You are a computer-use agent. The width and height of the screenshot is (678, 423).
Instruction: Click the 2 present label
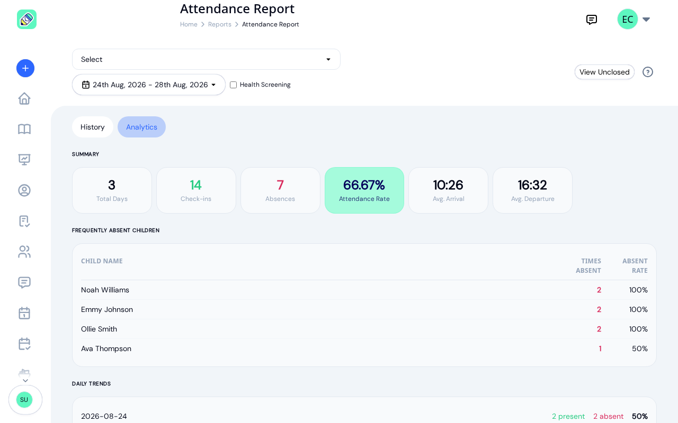pyautogui.click(x=568, y=416)
